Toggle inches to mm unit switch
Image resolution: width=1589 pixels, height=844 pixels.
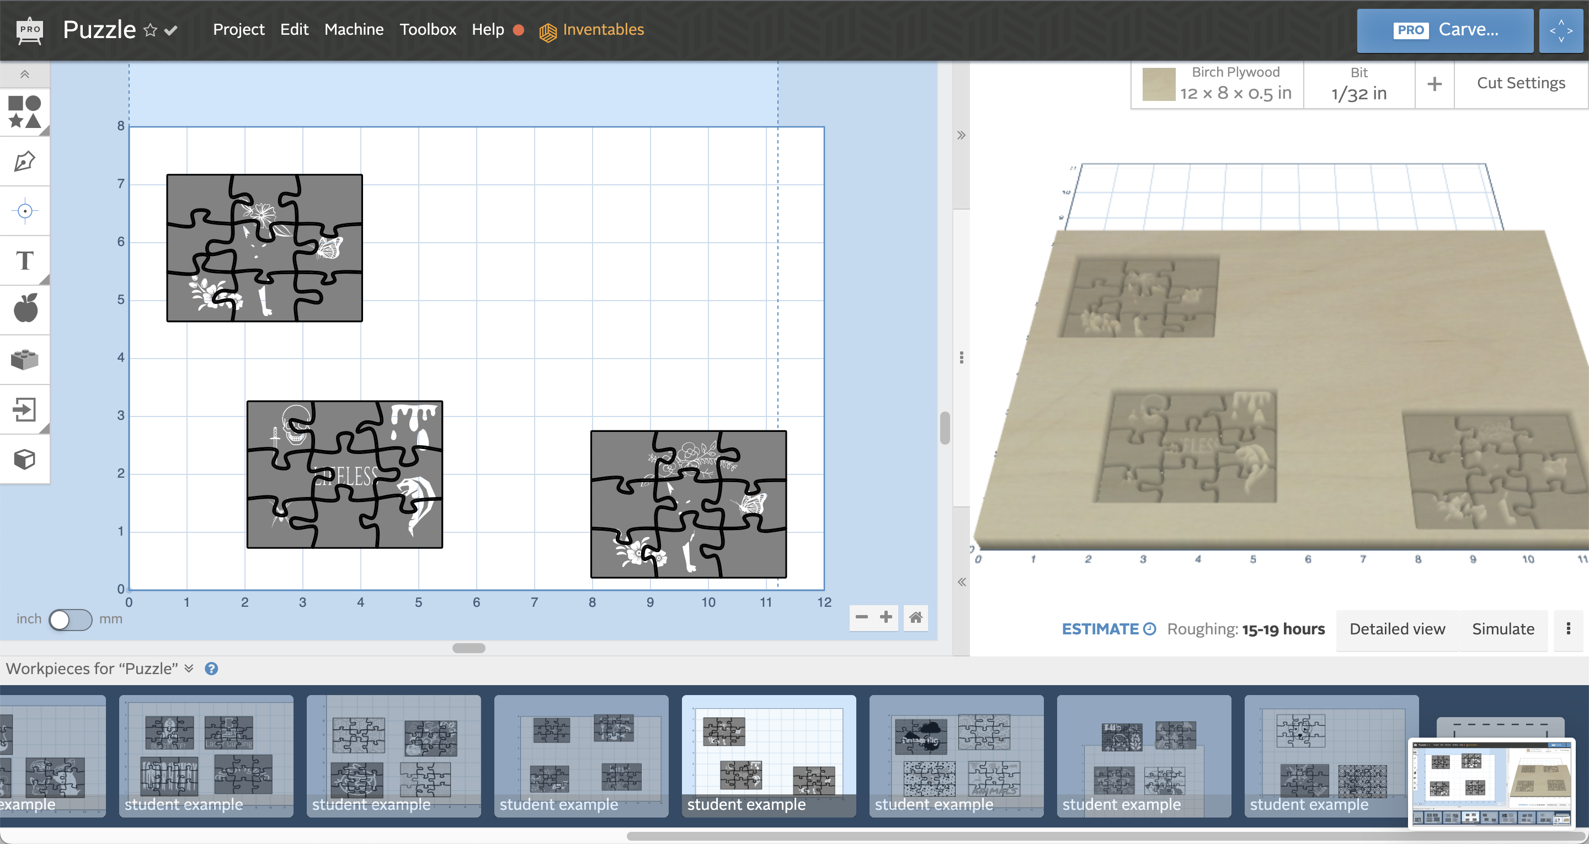70,620
